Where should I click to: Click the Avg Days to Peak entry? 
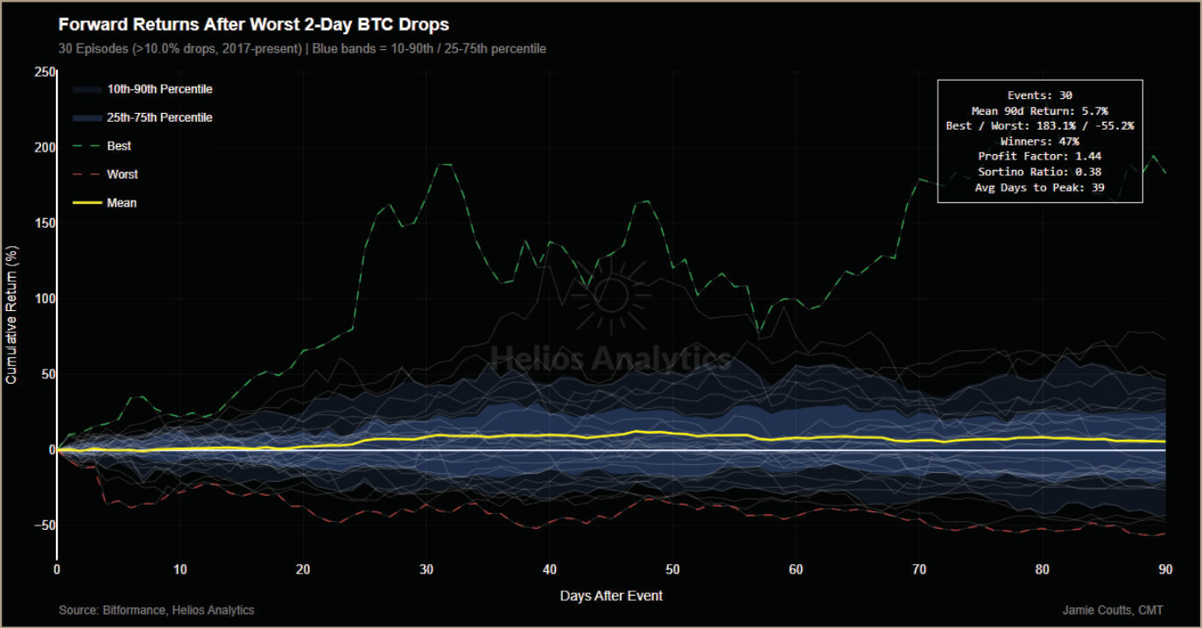coord(1040,187)
